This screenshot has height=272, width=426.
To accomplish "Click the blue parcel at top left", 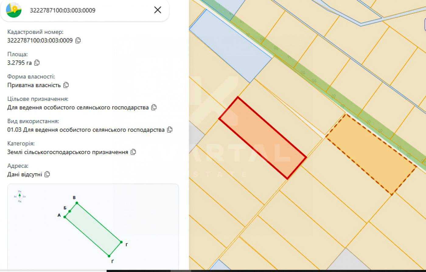I will 230,46.
